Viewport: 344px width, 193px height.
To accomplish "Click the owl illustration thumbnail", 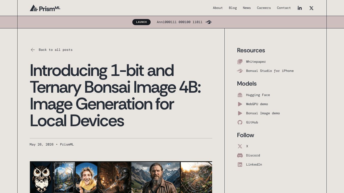I will [41, 177].
